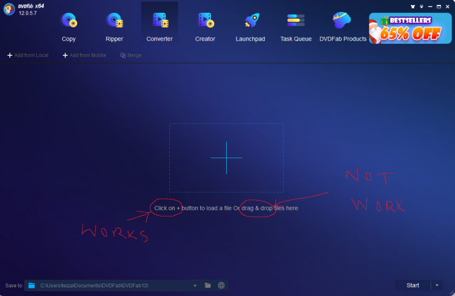Viewport: 455px width, 296px height.
Task: Maximize the DVDFab window
Action: tap(439, 6)
